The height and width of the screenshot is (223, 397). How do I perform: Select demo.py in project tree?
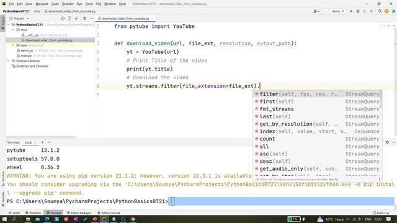27,51
